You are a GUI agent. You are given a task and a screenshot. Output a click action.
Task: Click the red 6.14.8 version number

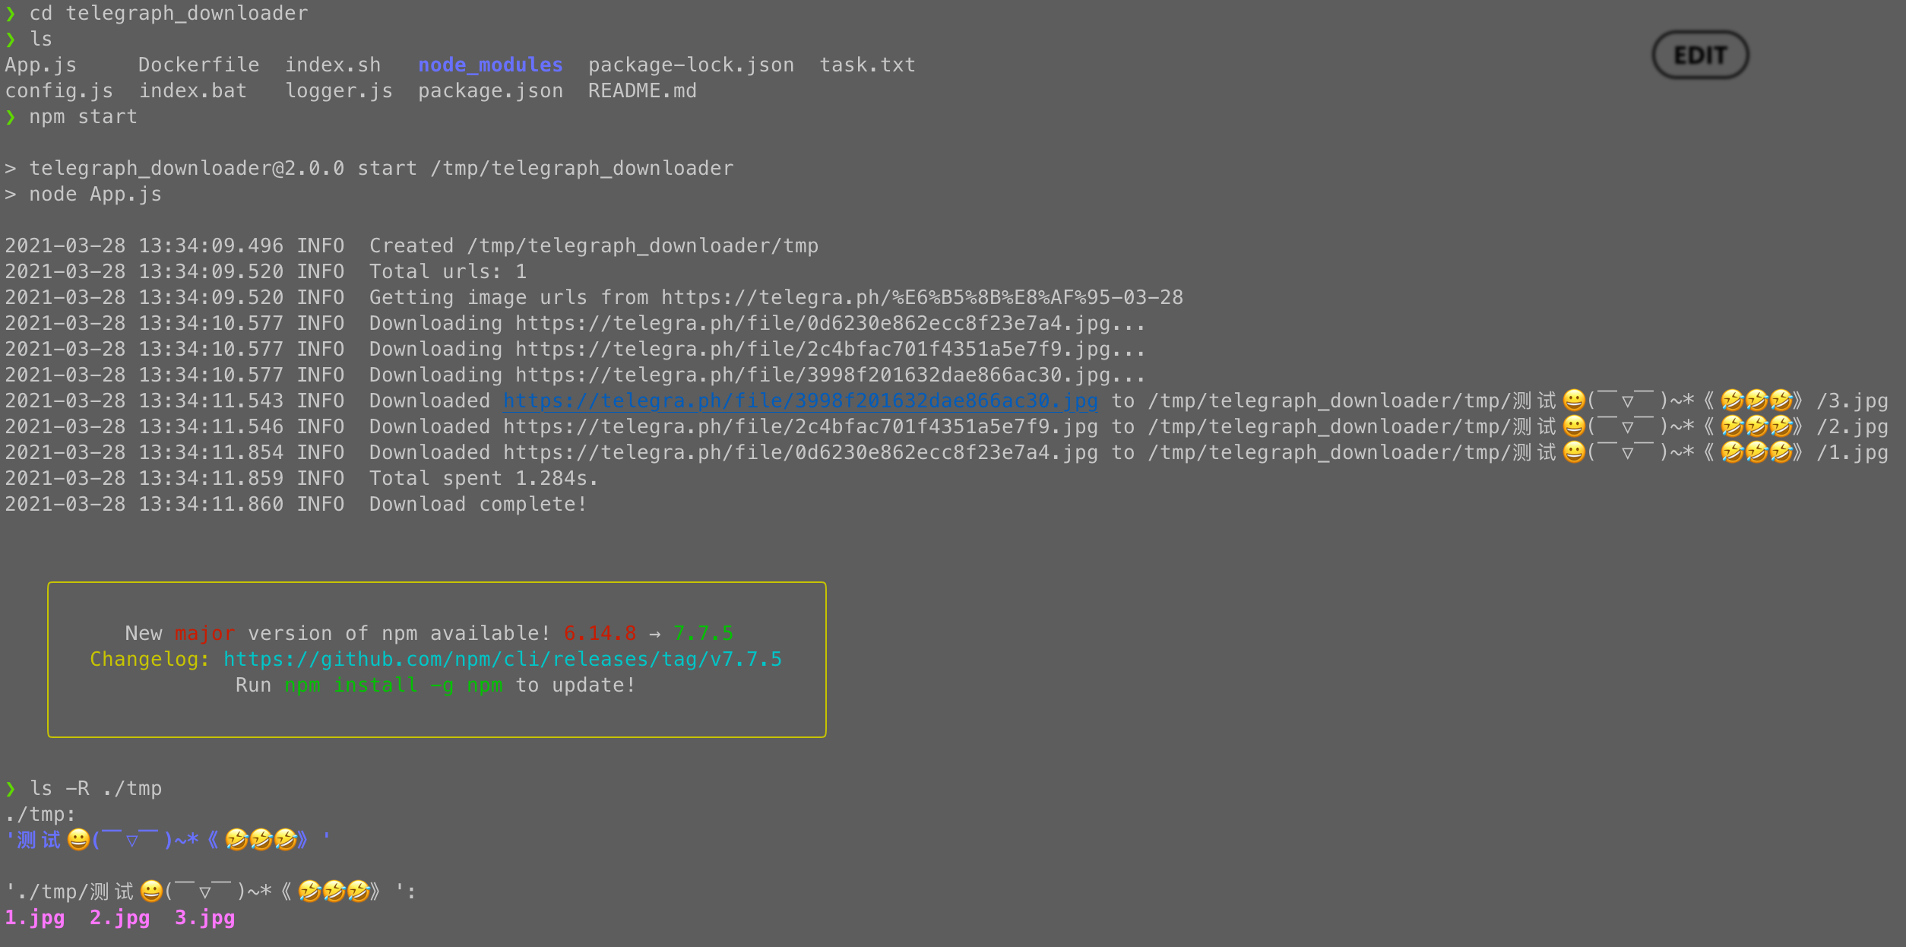(600, 633)
